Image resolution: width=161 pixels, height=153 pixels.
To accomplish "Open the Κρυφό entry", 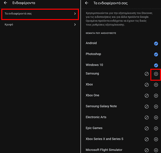I will 40,25.
